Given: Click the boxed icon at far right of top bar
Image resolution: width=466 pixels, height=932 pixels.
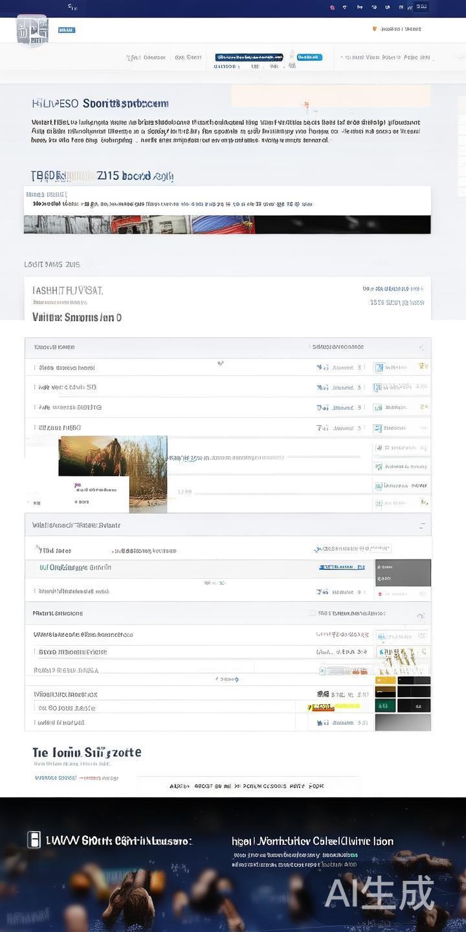Looking at the screenshot, I should click(421, 7).
